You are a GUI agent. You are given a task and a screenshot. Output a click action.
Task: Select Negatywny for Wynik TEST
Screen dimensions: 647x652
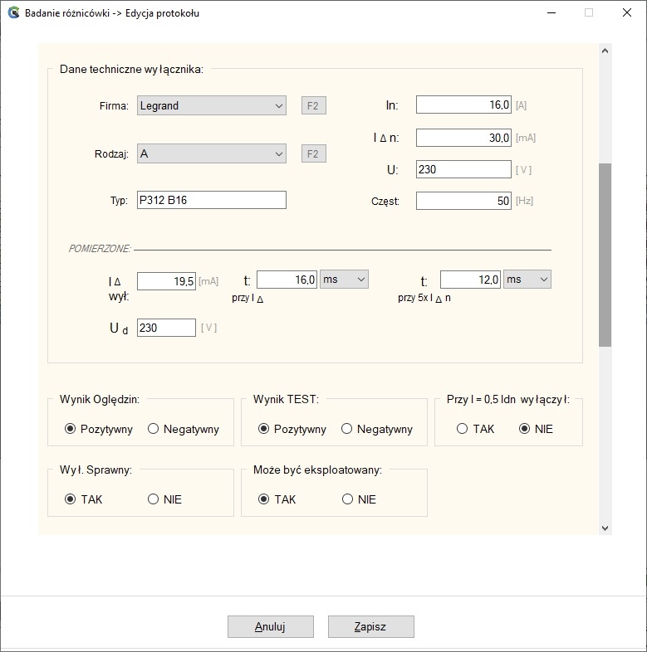[347, 429]
